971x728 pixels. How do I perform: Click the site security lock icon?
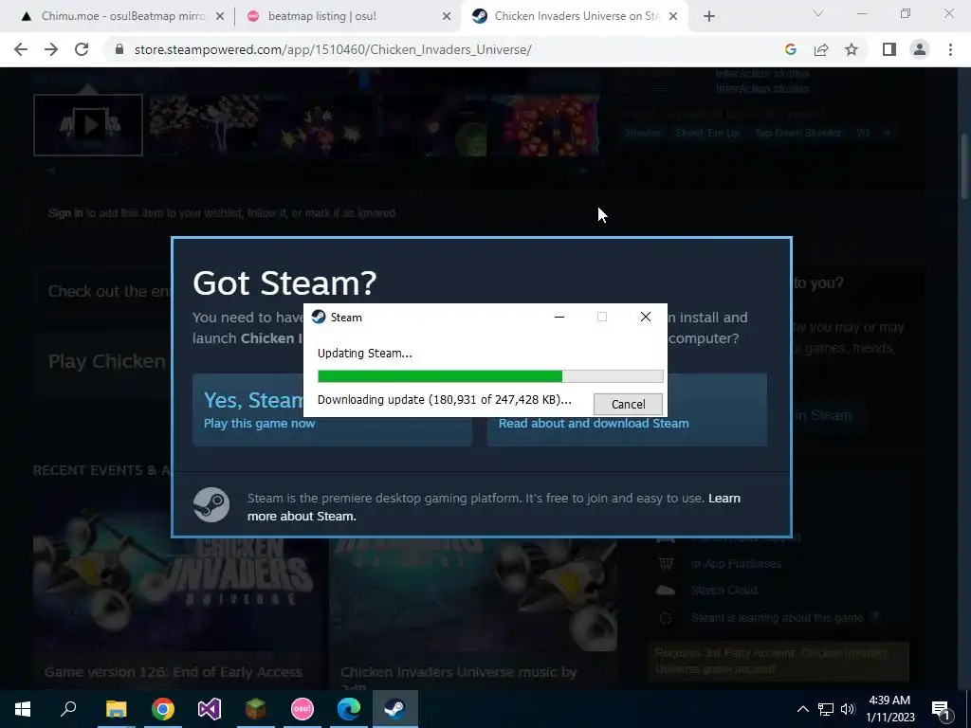119,49
